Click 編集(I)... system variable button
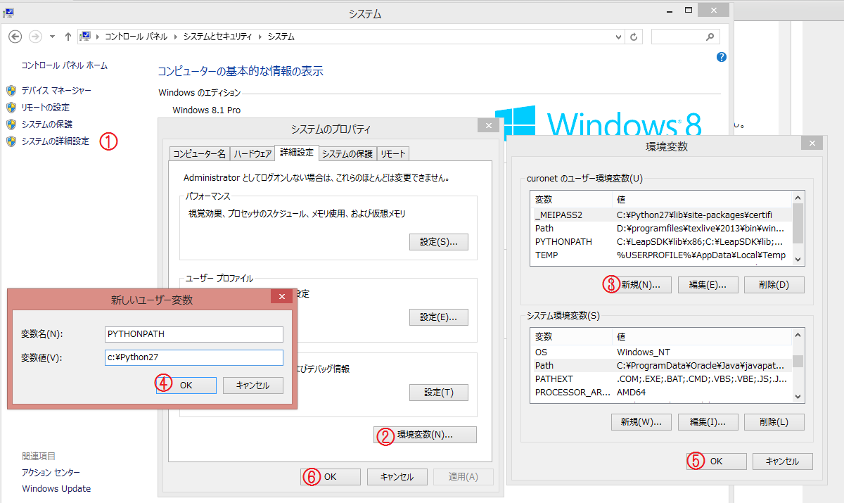 click(x=708, y=422)
